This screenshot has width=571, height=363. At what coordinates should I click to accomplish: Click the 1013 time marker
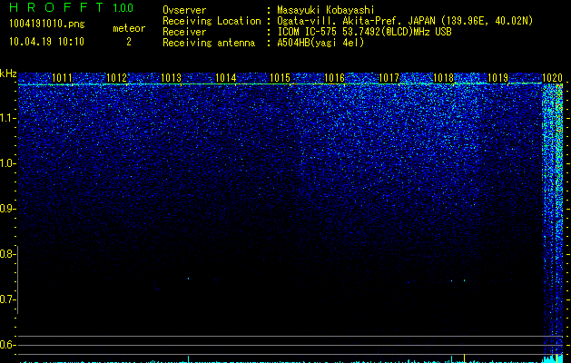click(171, 78)
